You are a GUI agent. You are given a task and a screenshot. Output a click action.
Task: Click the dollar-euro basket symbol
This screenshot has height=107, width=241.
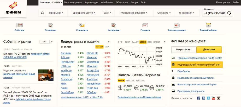click(x=152, y=88)
